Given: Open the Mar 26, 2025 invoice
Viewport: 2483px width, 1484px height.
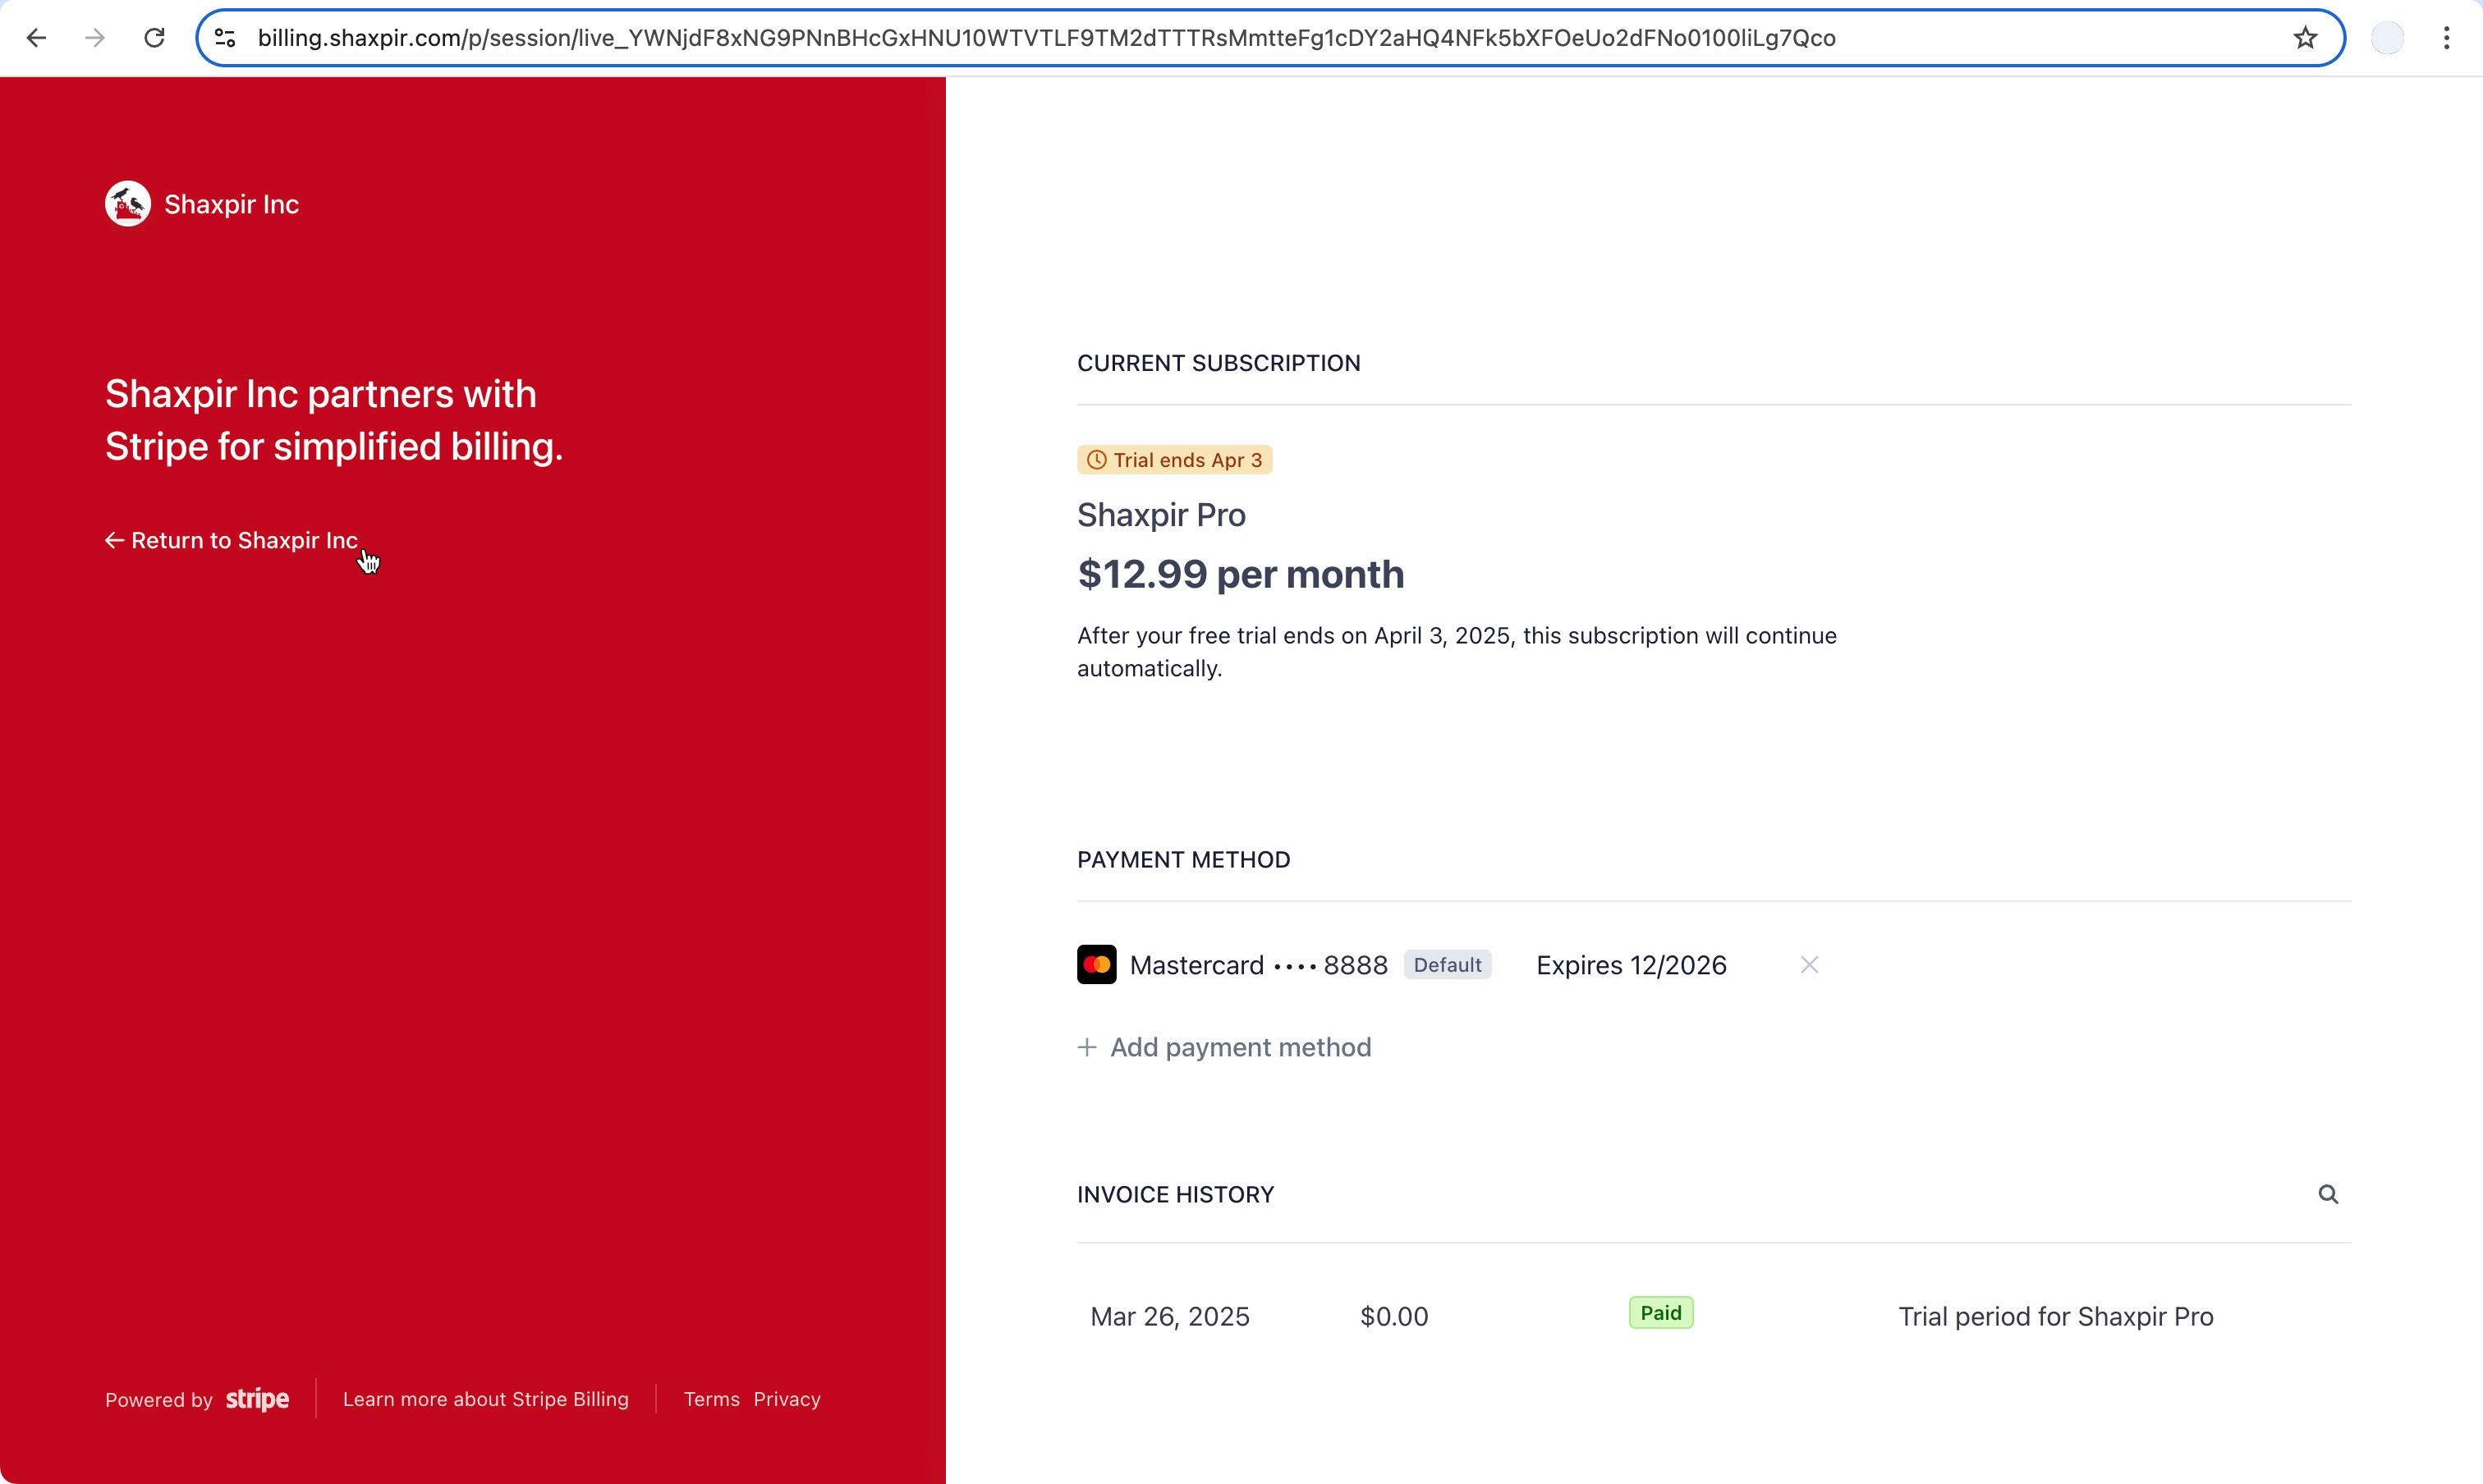Looking at the screenshot, I should 1169,1316.
